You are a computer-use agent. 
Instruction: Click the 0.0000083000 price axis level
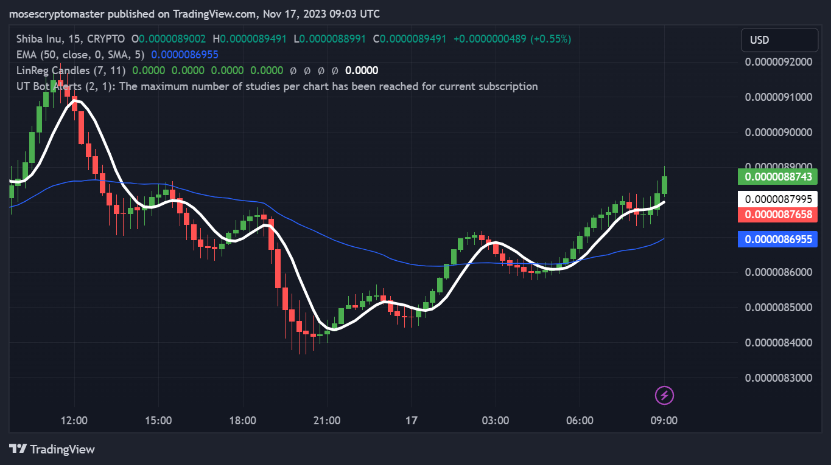(x=779, y=377)
